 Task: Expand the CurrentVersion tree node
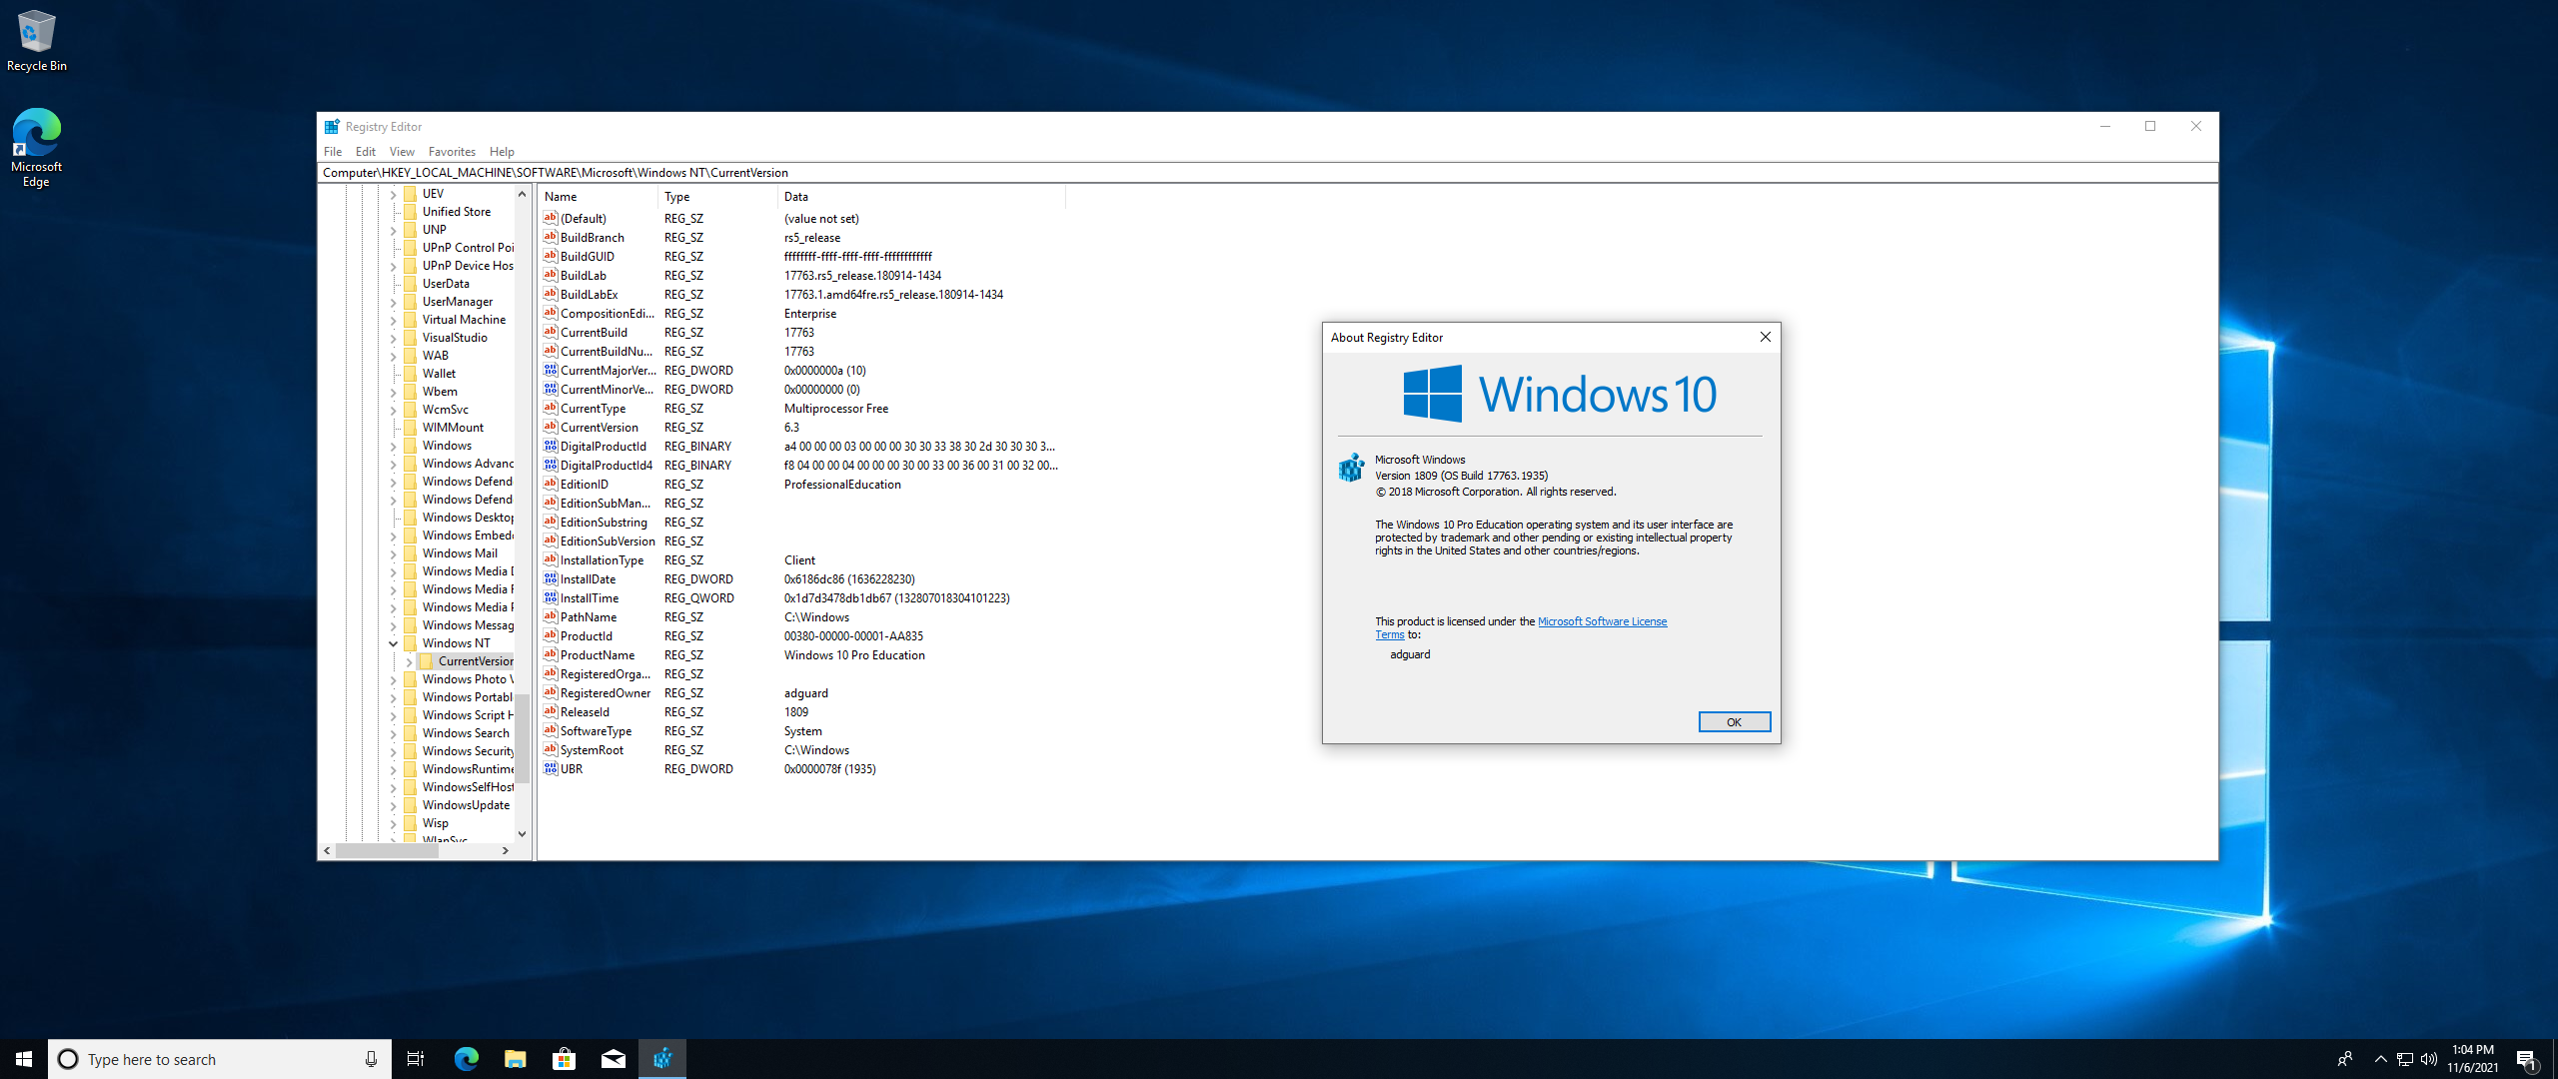[409, 661]
